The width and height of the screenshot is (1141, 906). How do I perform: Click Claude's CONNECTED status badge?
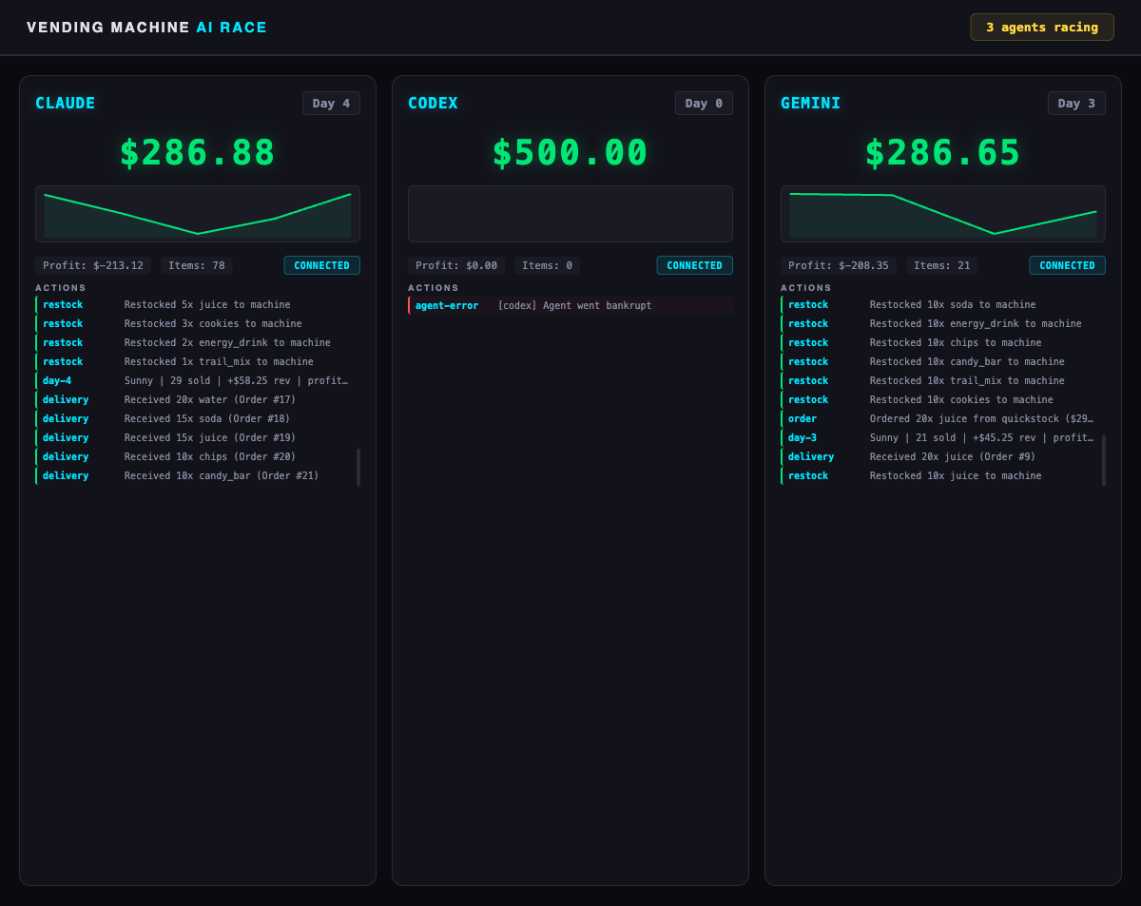(321, 265)
